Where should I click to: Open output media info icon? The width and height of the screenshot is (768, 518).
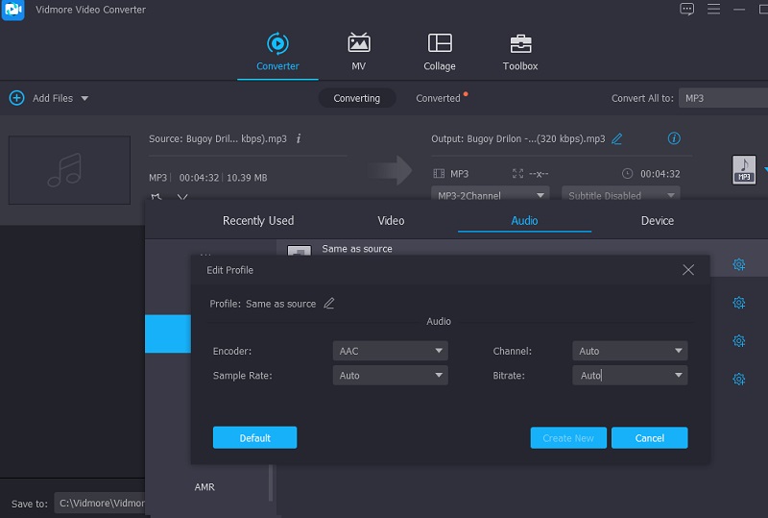674,138
